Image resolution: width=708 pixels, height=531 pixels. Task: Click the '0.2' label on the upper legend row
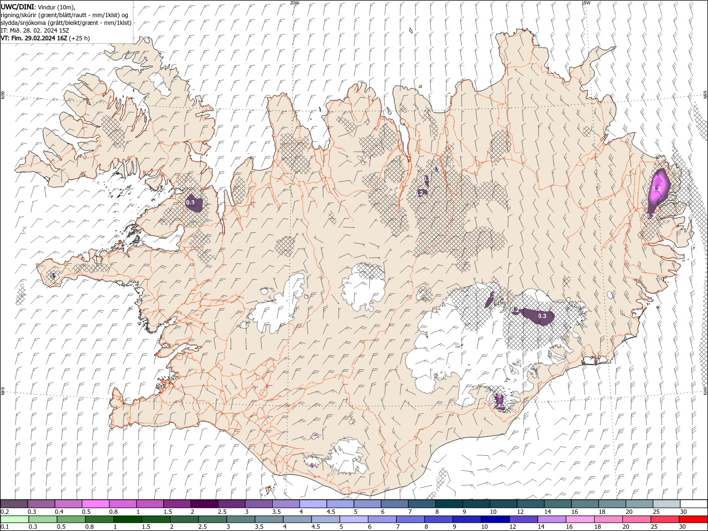tap(4, 512)
